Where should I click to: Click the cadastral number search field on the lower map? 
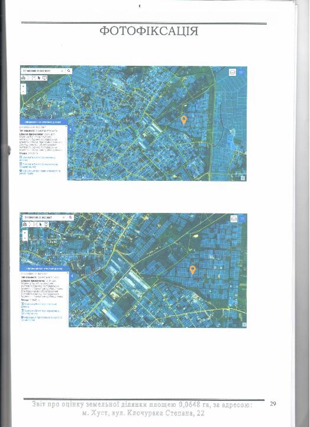pyautogui.click(x=43, y=217)
